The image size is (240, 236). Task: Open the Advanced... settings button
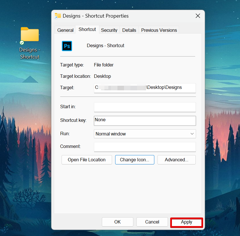(x=176, y=160)
